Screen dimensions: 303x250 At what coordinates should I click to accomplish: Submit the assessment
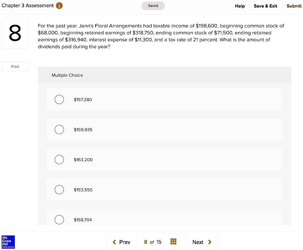pos(294,6)
